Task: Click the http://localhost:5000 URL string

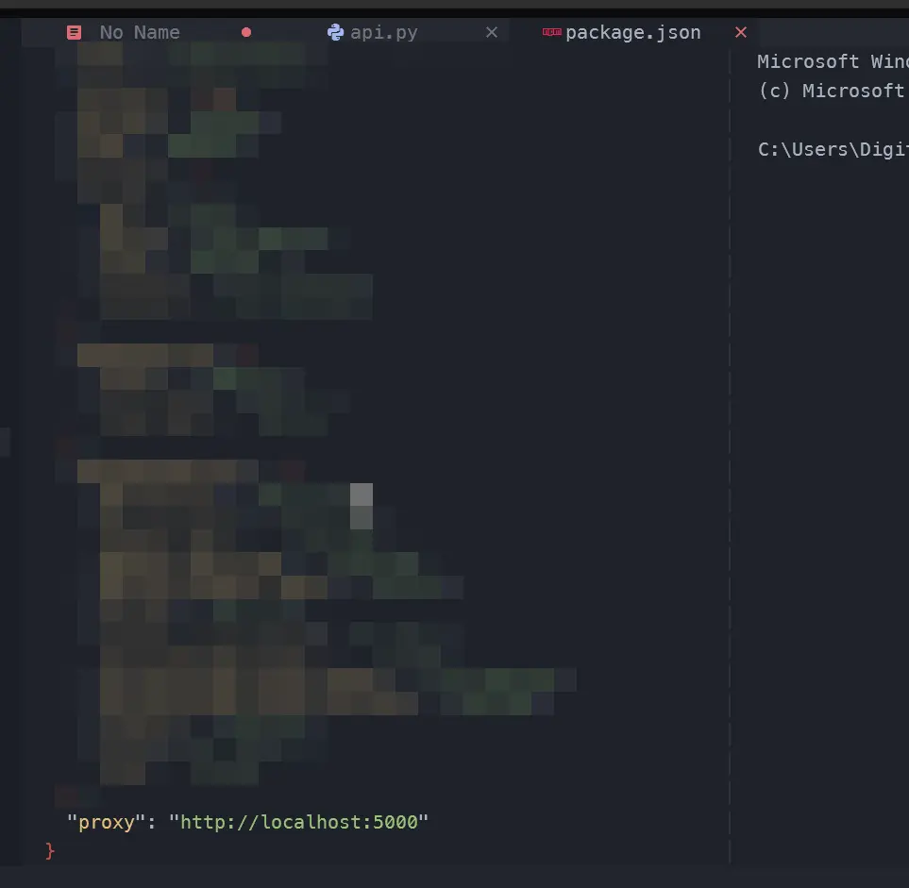Action: tap(298, 822)
